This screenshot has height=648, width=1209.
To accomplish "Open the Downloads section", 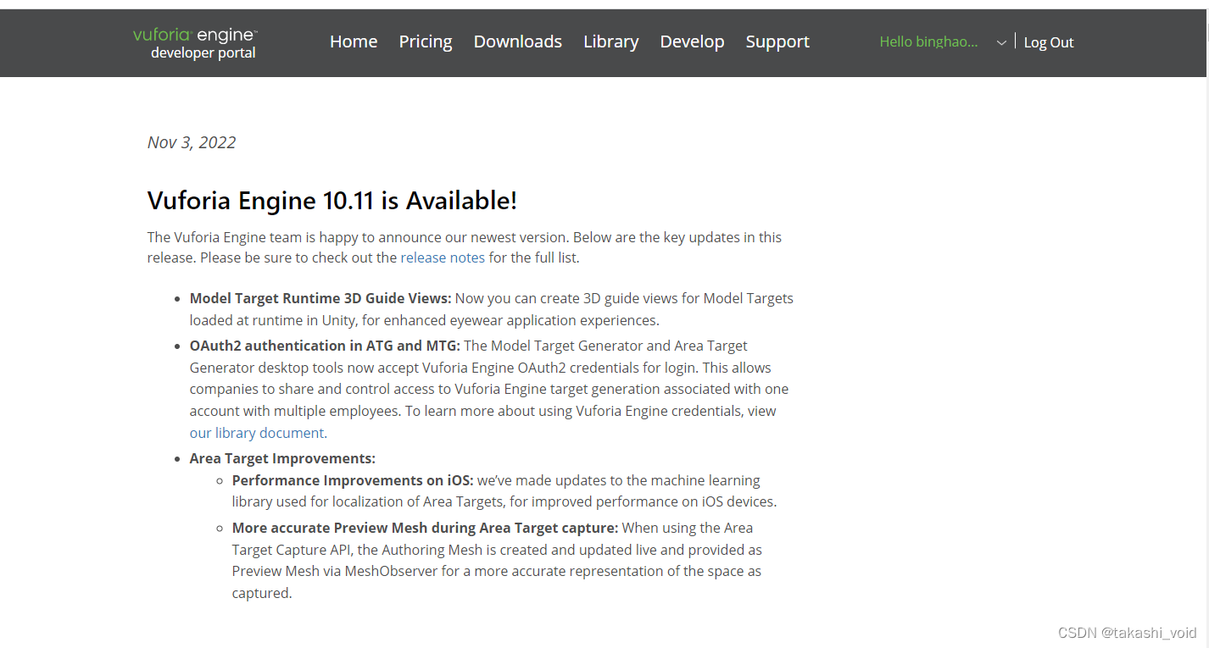I will [517, 42].
